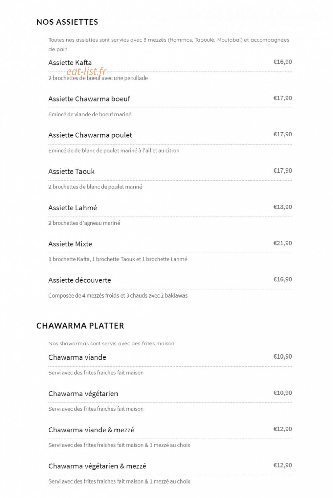This screenshot has height=498, width=333.
Task: Choose the Assiette Taouk dish
Action: click(x=71, y=172)
